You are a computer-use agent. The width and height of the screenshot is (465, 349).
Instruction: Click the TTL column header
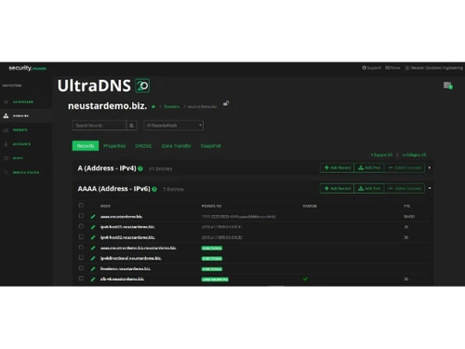coord(406,206)
